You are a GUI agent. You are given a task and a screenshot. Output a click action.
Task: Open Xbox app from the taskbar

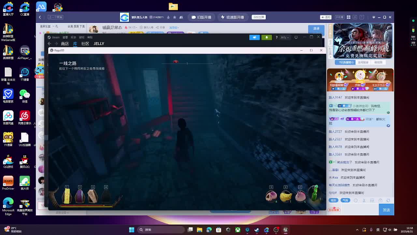coord(238,230)
